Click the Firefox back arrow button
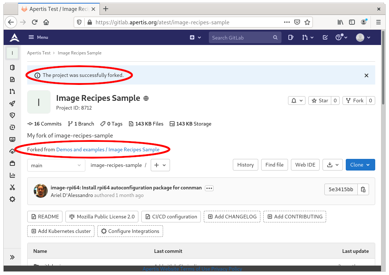Viewport: 389px width, 275px height. click(x=11, y=22)
